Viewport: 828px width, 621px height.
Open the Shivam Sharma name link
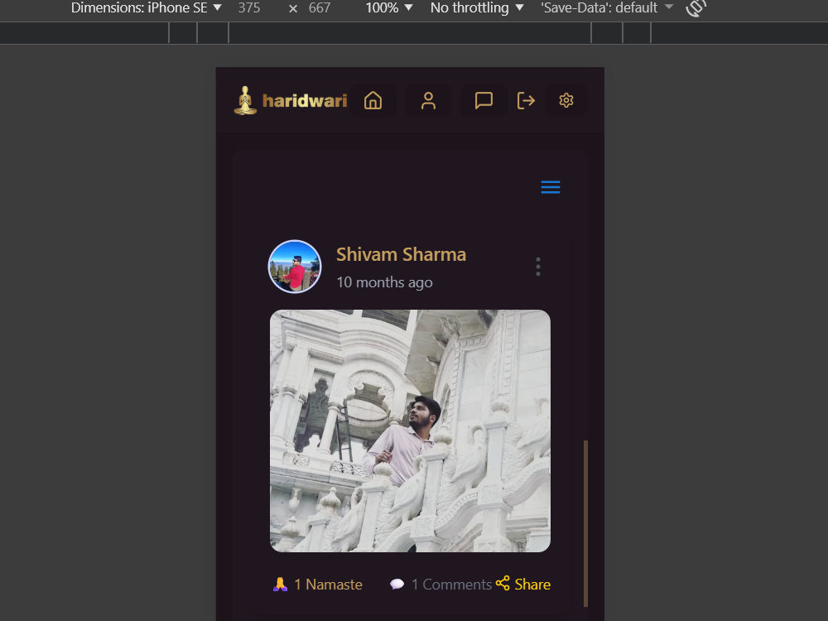click(402, 254)
